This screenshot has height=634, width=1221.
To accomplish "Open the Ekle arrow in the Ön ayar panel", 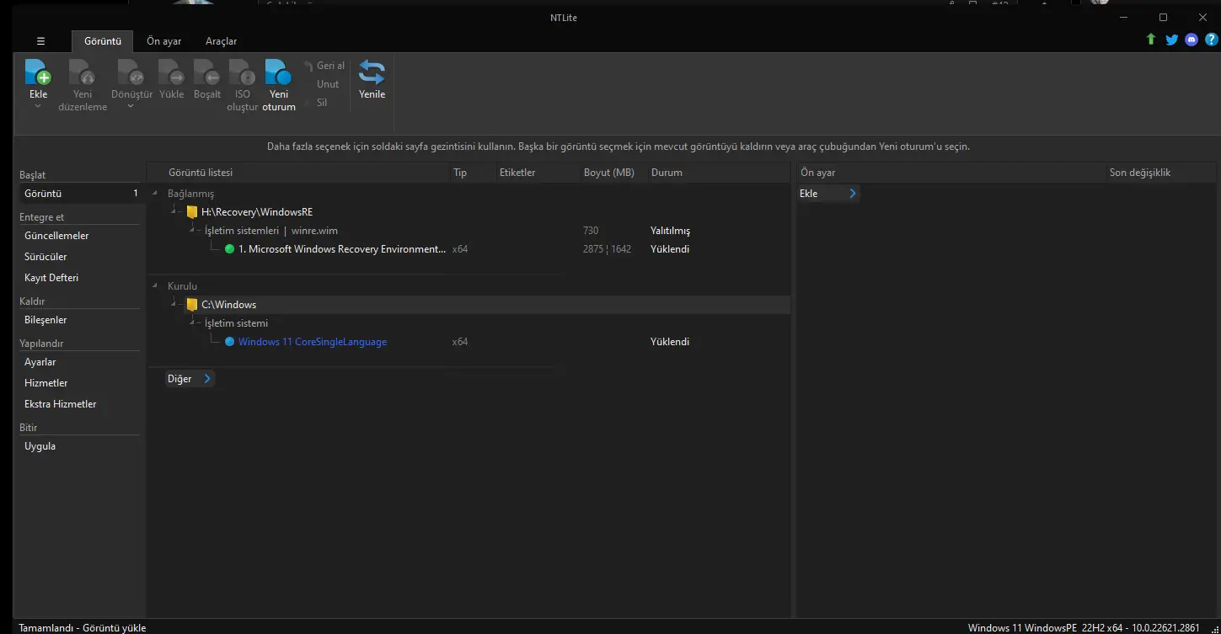I will pyautogui.click(x=853, y=194).
